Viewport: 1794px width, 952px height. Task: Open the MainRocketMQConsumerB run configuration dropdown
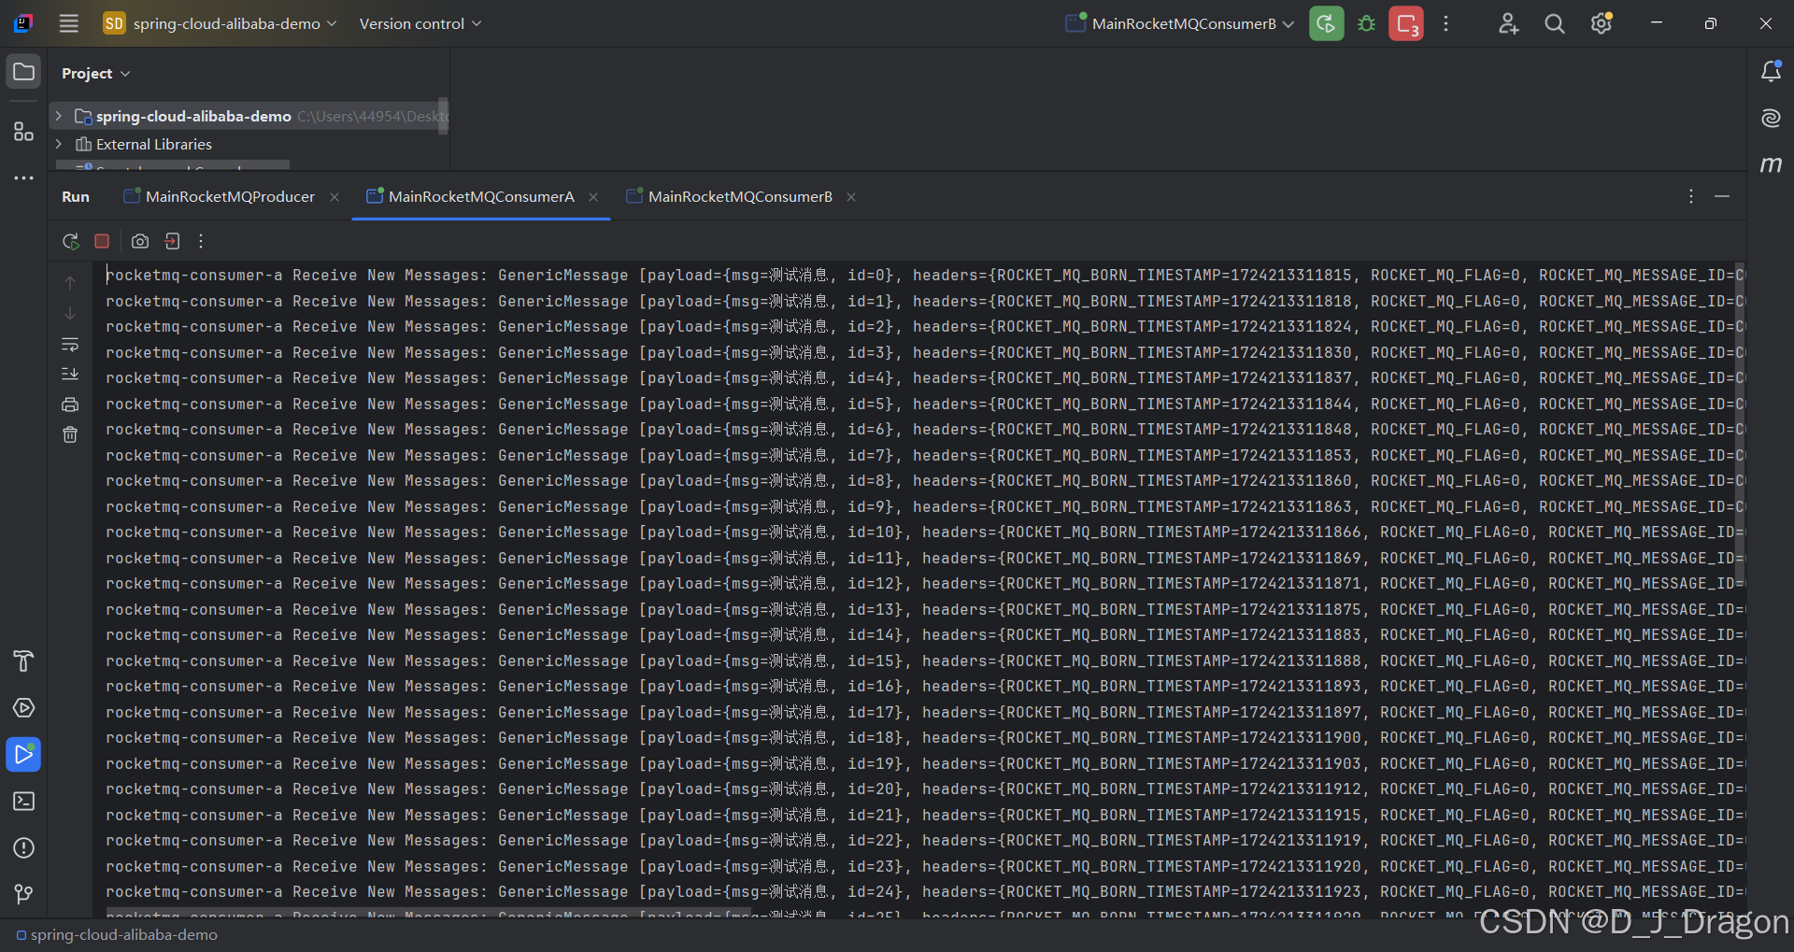click(x=1180, y=23)
